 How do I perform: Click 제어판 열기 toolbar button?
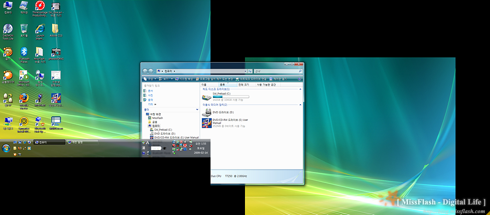point(278,79)
